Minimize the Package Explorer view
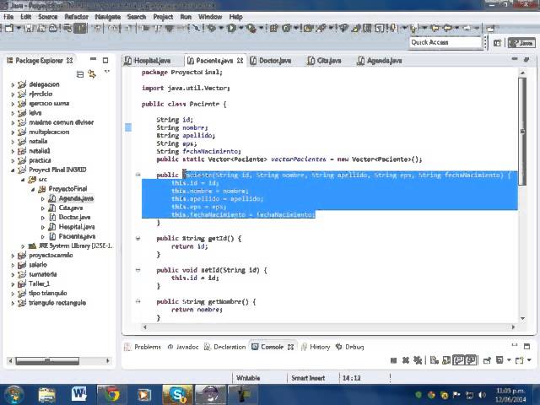The height and width of the screenshot is (405, 540). [93, 59]
